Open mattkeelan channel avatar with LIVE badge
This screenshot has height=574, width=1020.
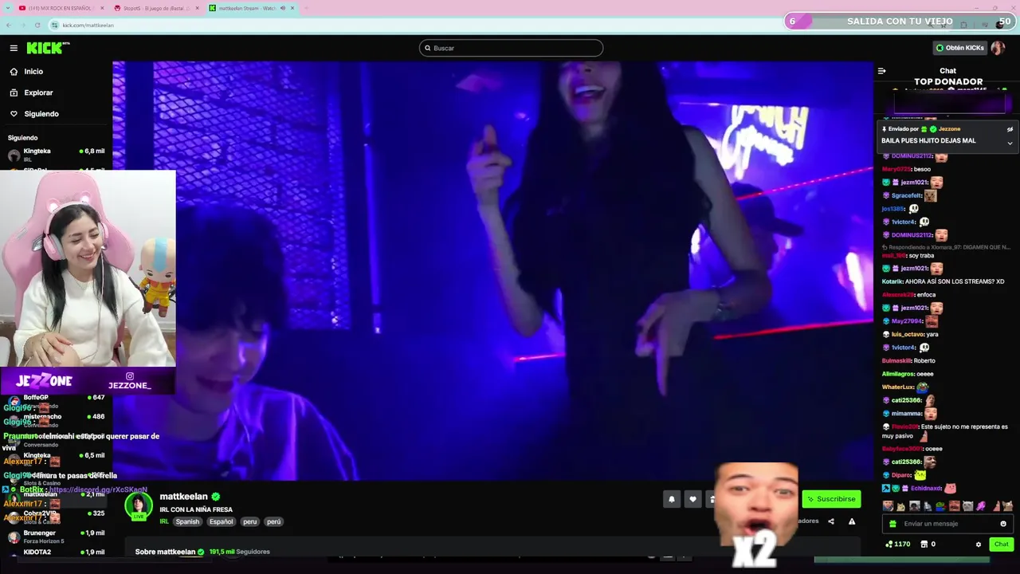click(x=138, y=506)
